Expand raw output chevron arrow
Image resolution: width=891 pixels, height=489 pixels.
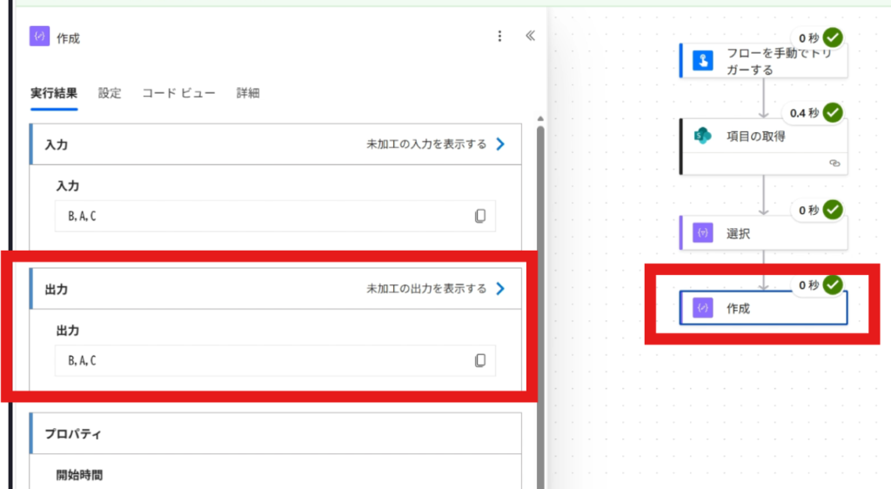(x=500, y=289)
